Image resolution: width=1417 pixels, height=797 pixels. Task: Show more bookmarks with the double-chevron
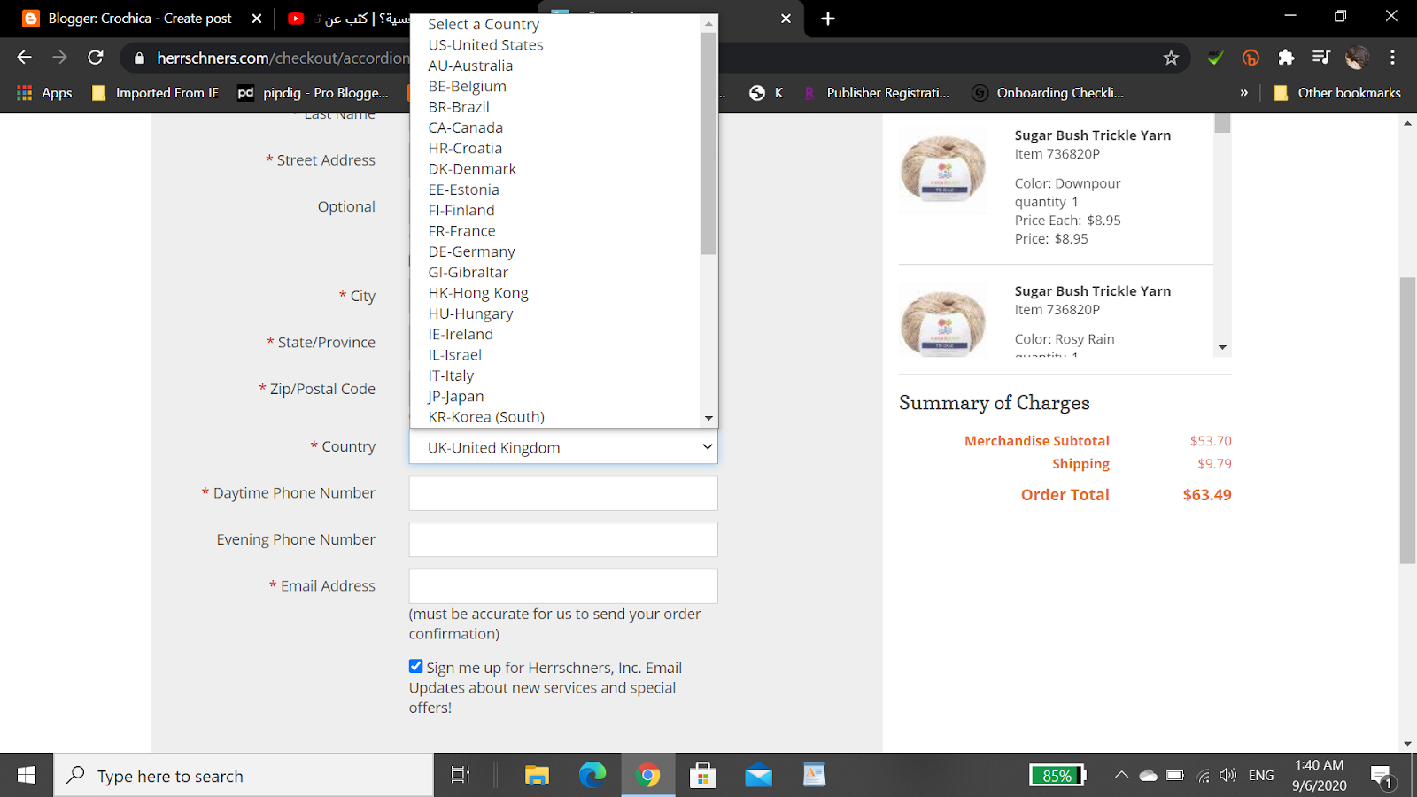coord(1243,92)
